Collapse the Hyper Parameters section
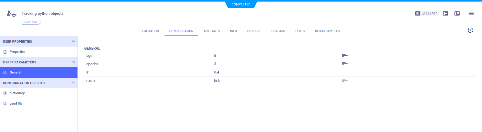This screenshot has width=482, height=132. (73, 62)
